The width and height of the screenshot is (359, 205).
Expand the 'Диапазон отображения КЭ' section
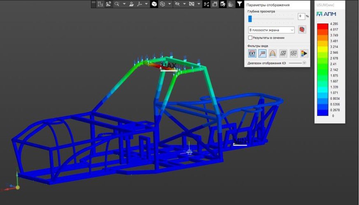click(x=304, y=63)
